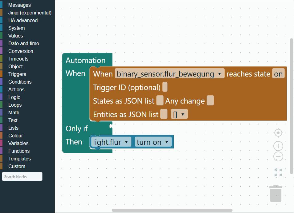Toggle the Entities as JSON list checkbox

coord(164,114)
